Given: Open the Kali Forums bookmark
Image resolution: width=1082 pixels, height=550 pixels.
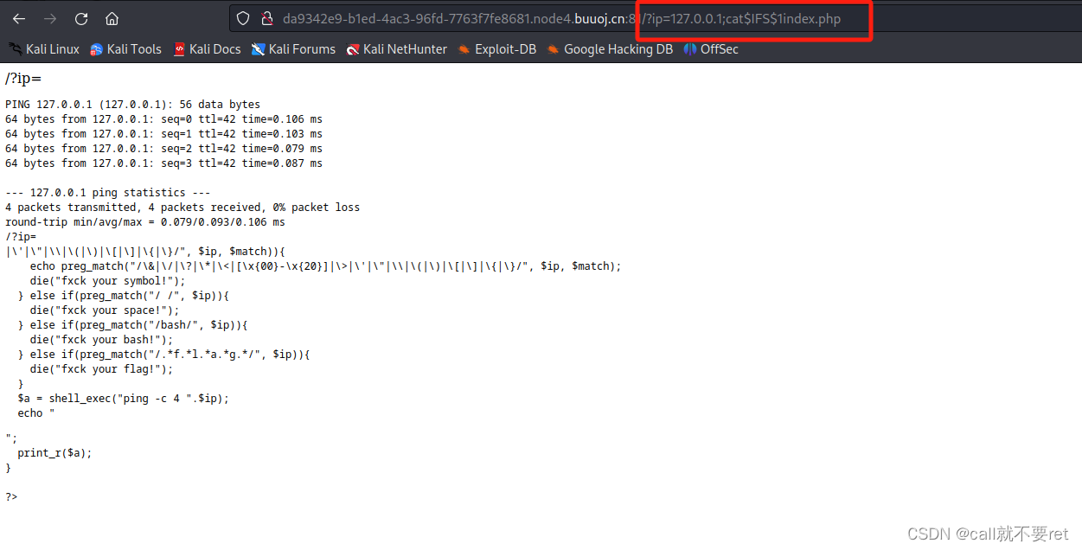Looking at the screenshot, I should 303,49.
